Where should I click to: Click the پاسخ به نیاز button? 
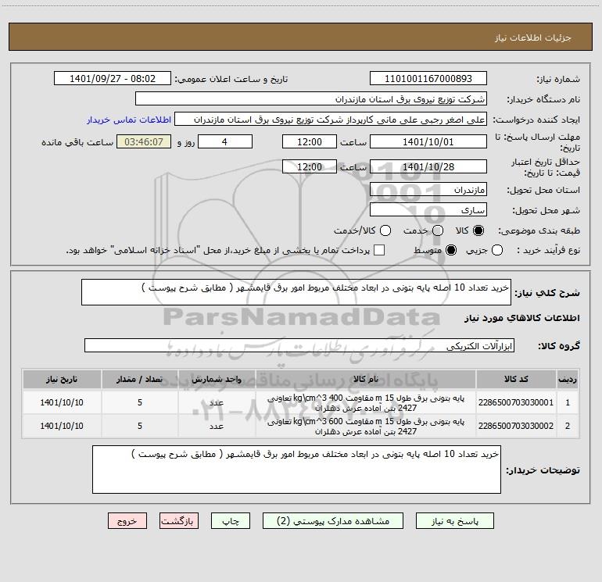[455, 521]
